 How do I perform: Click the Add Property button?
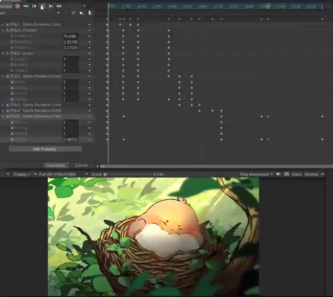coord(44,149)
